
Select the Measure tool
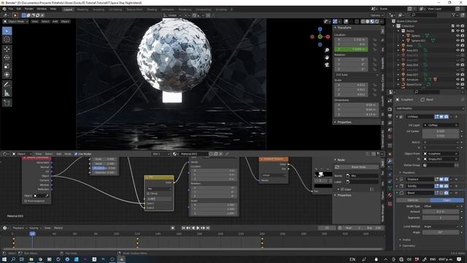tap(7, 94)
